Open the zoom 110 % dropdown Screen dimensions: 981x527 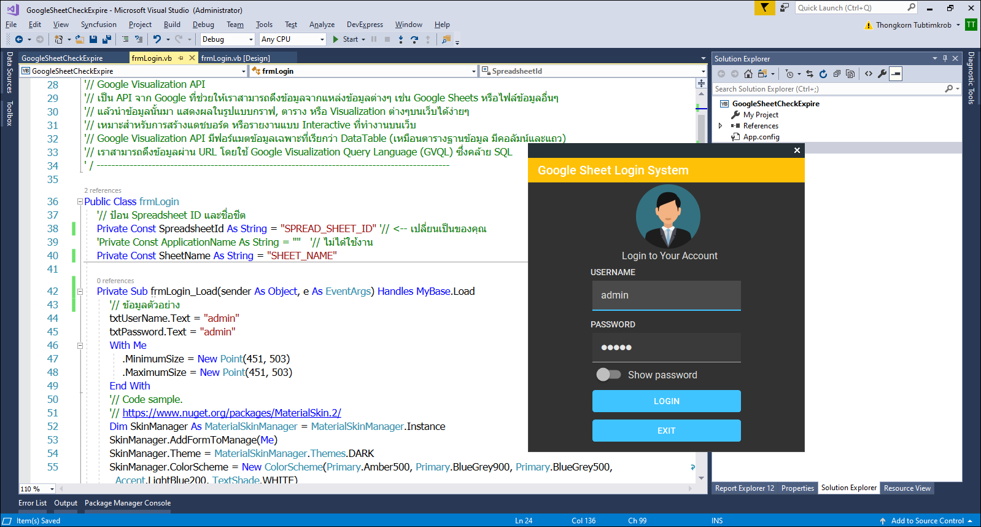tap(52, 489)
